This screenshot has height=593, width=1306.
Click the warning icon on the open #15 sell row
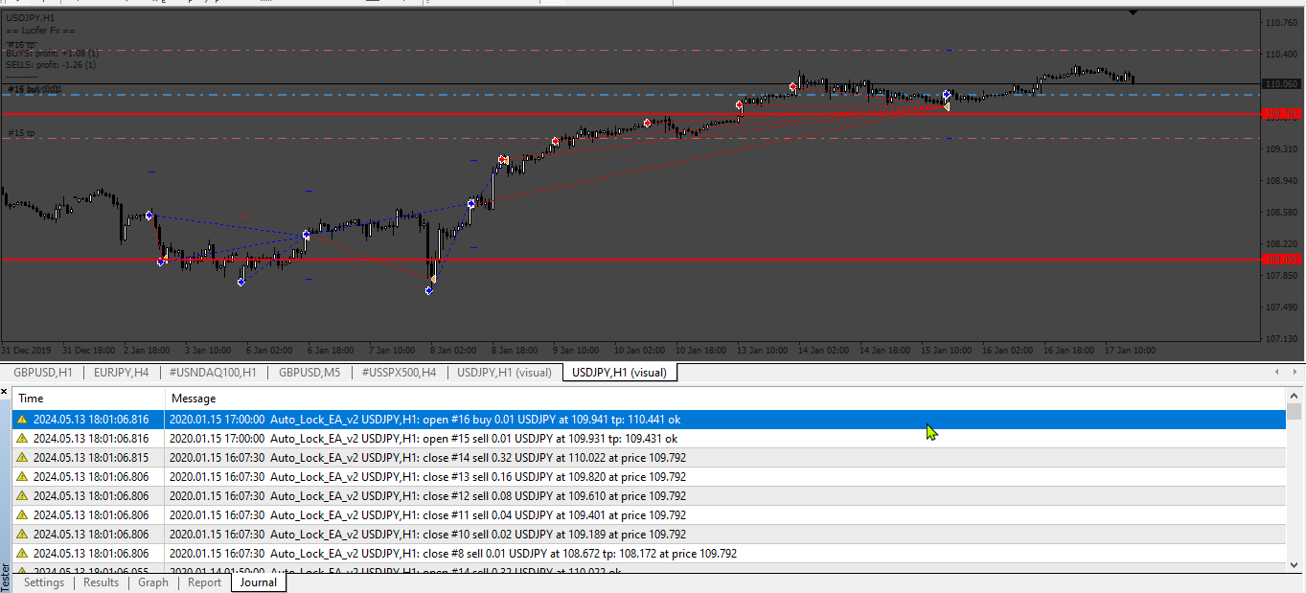[23, 439]
